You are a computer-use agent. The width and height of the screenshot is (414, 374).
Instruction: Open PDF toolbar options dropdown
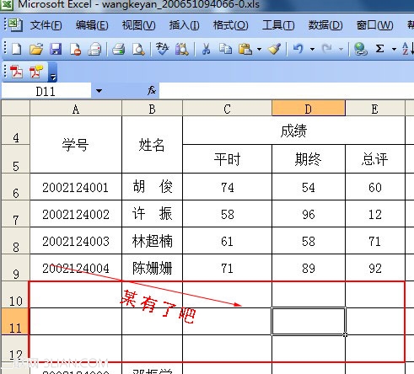click(53, 72)
